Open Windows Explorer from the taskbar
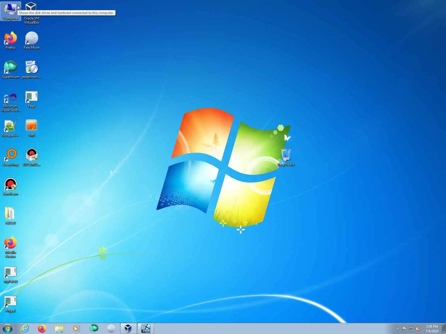 pyautogui.click(x=59, y=328)
